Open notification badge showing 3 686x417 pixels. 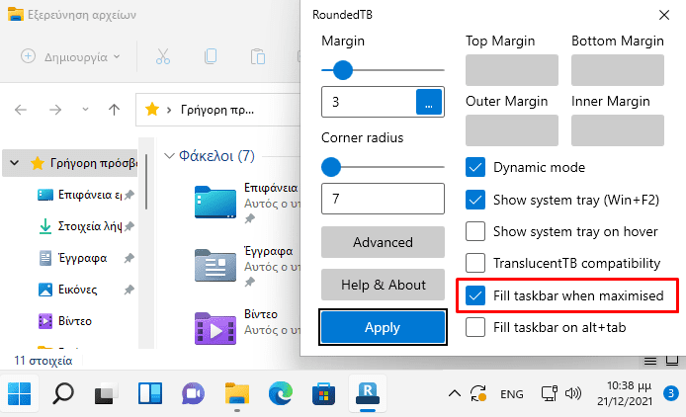671,393
